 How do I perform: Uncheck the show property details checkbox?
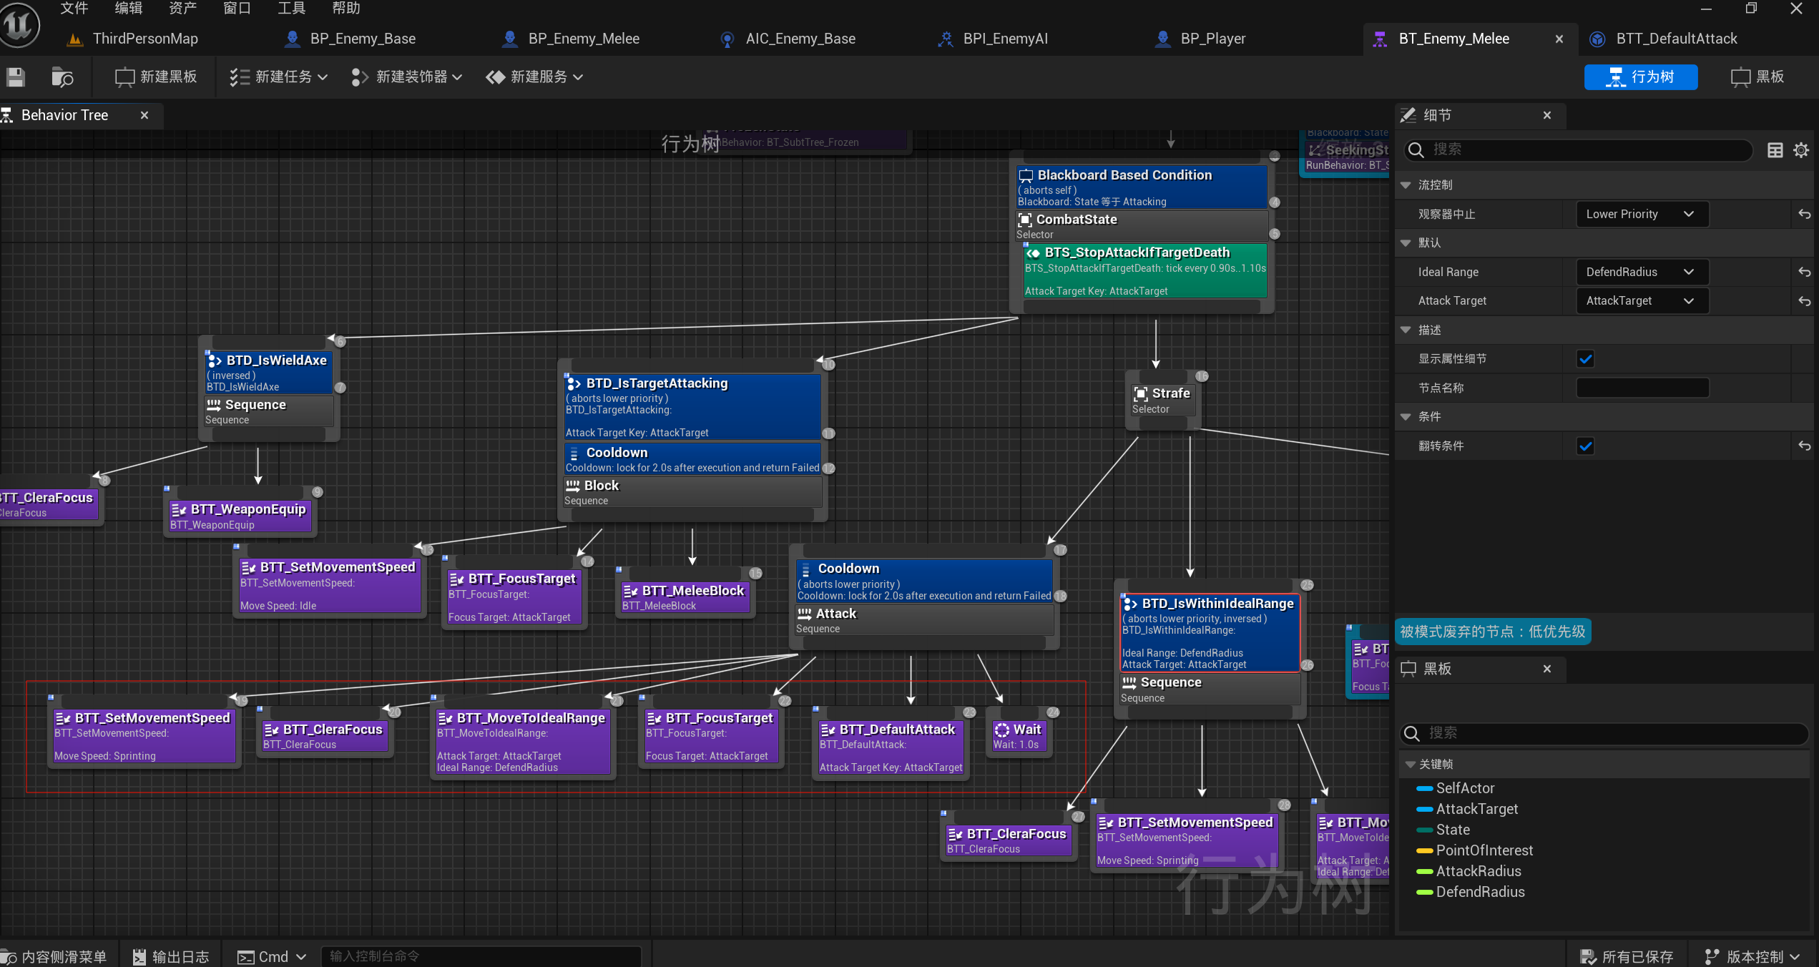click(1585, 359)
